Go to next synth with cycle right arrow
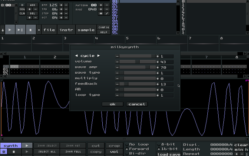 98,56
